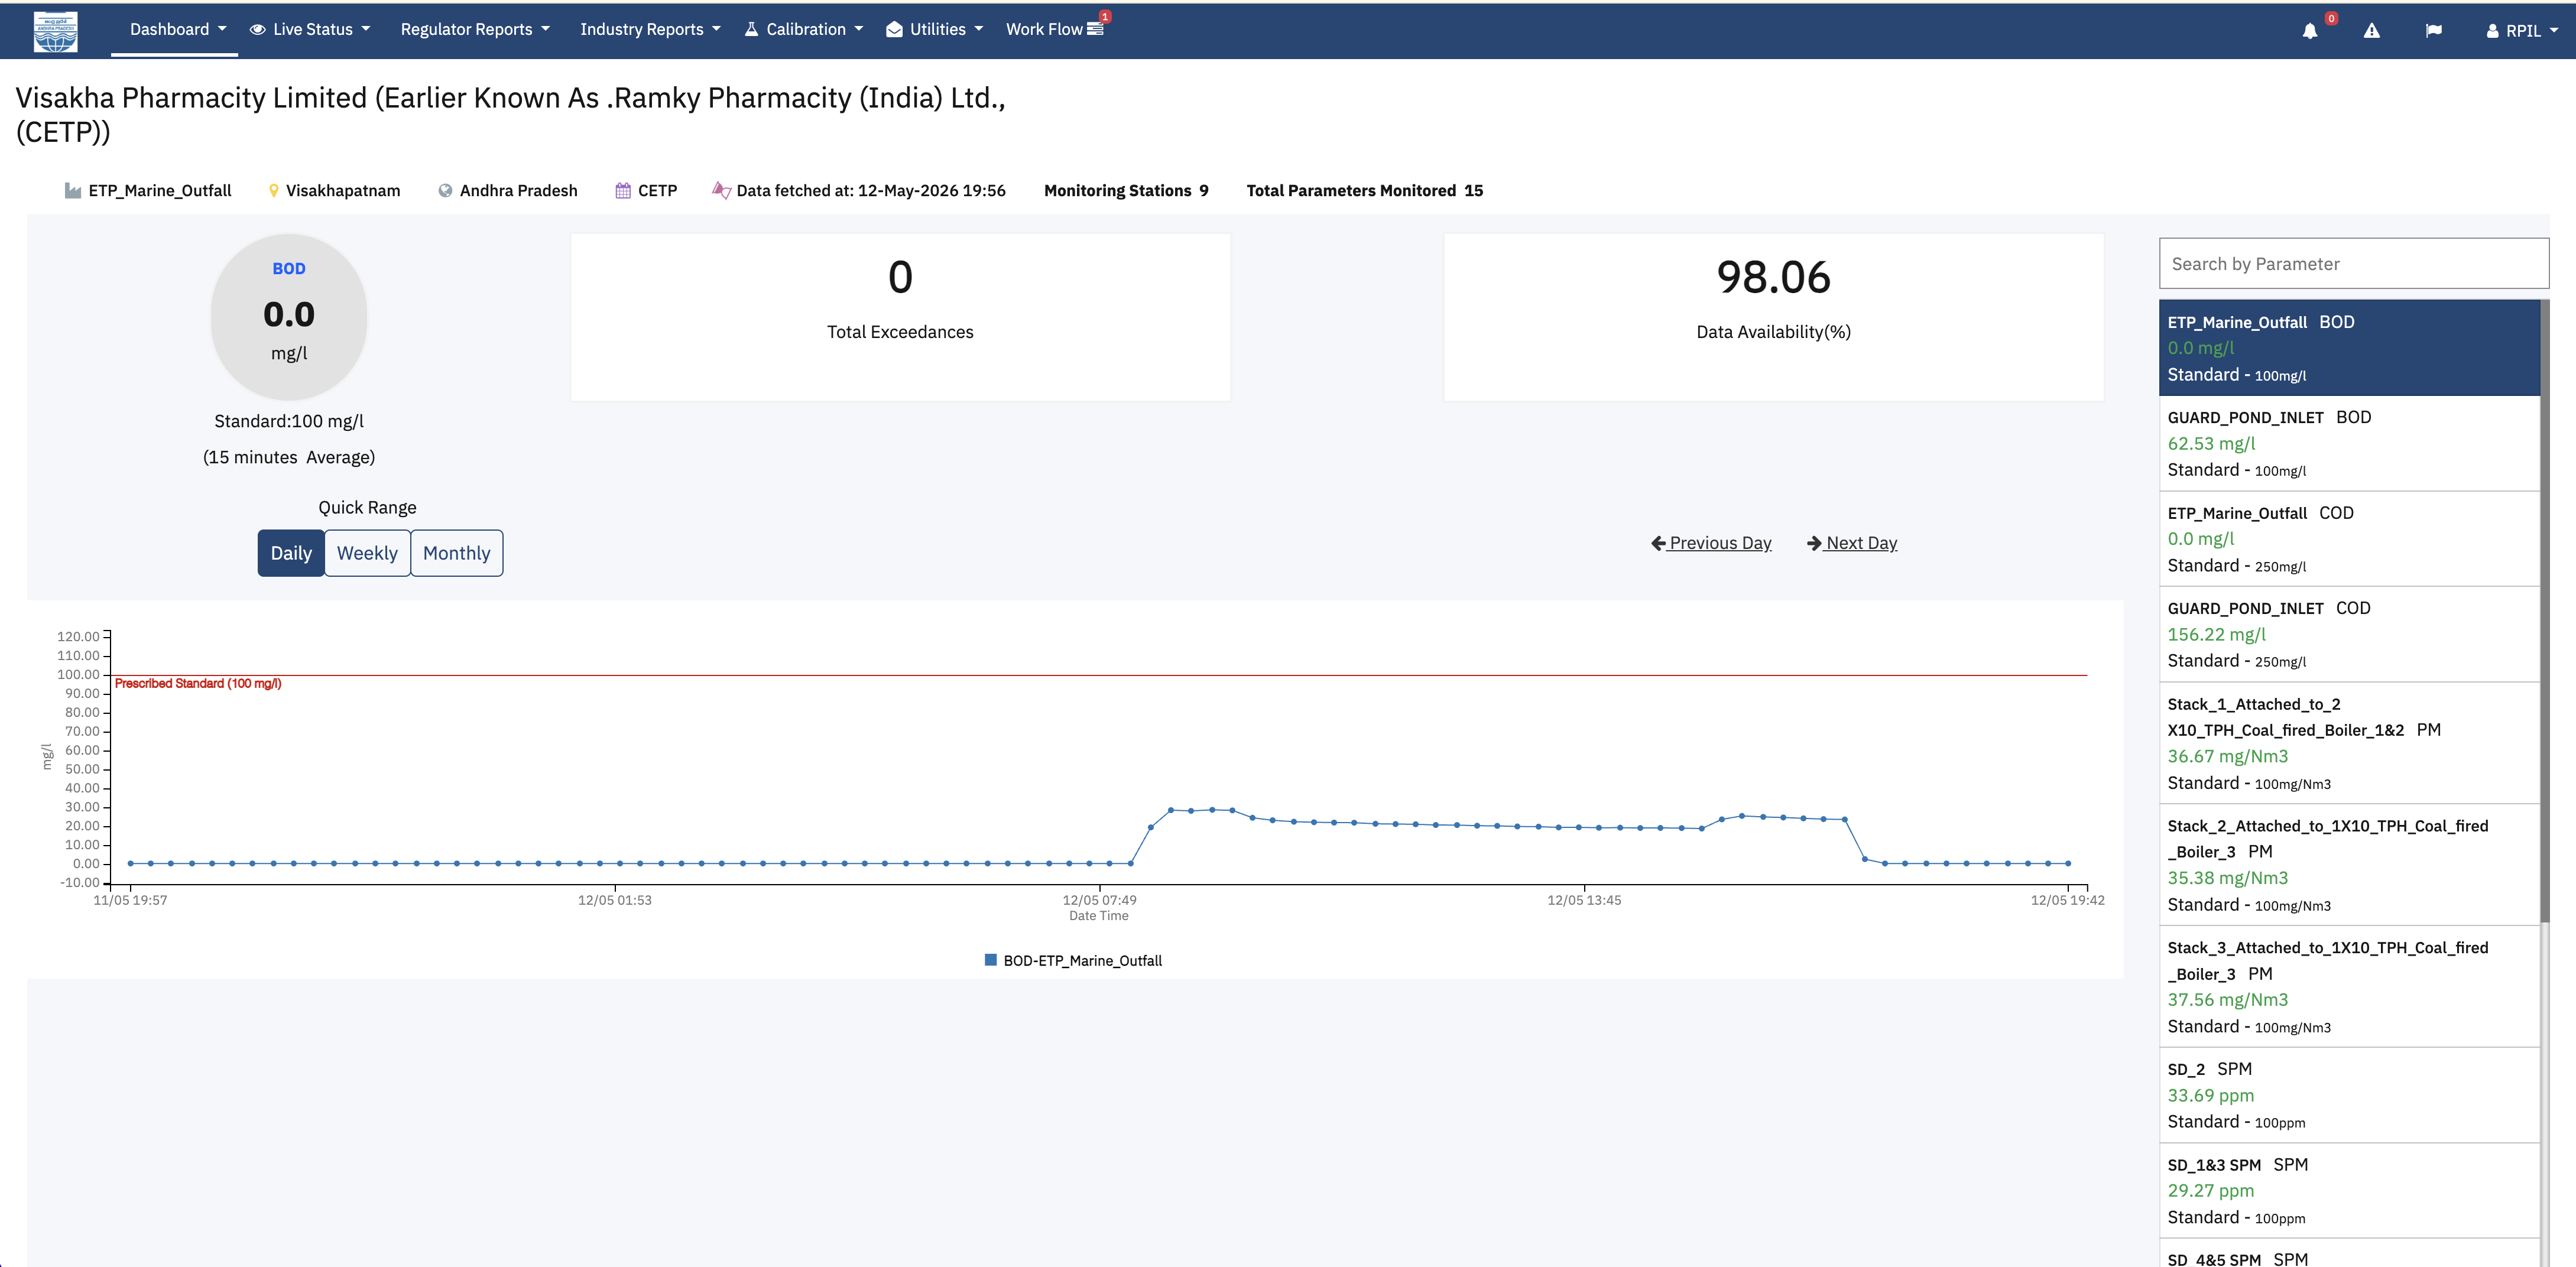
Task: Click the notification count badge on bell
Action: (2331, 18)
